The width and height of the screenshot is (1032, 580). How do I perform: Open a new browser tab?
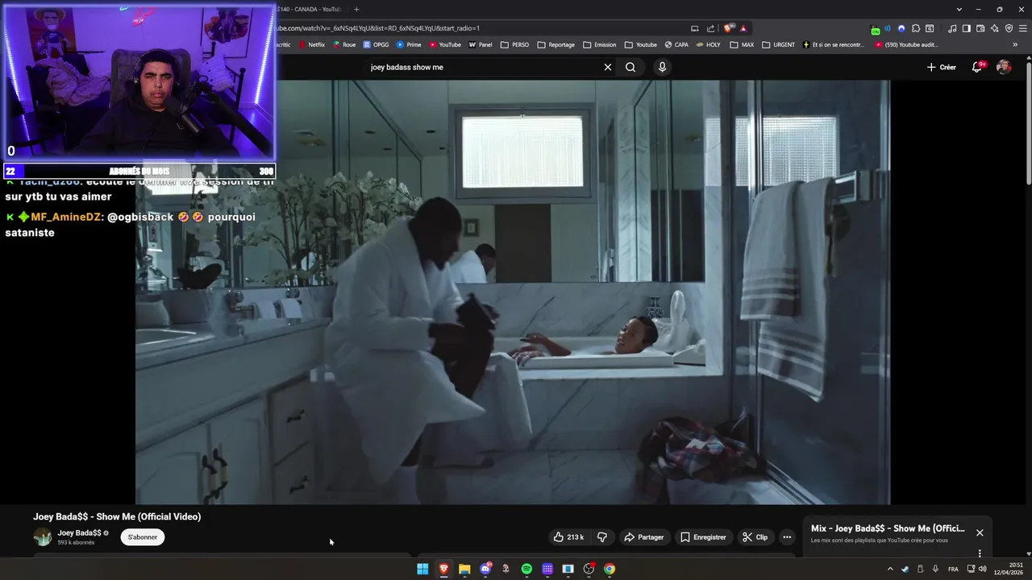356,9
